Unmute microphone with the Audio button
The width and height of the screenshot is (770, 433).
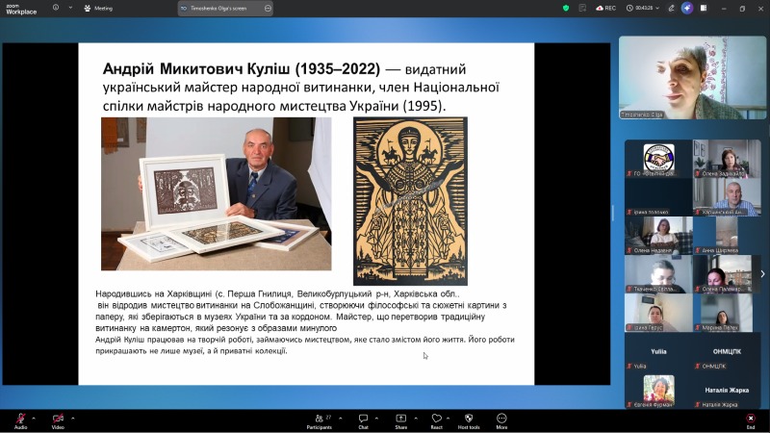[x=20, y=419]
